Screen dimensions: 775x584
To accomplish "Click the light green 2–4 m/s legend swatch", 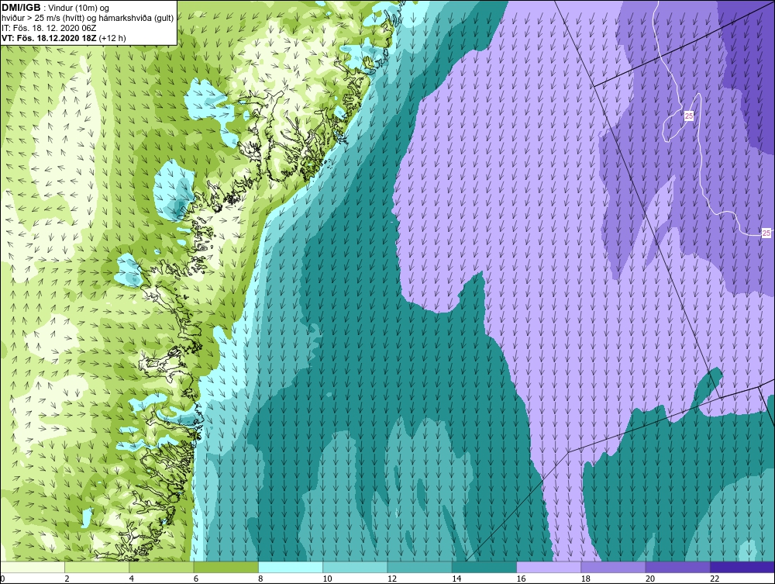I will point(97,567).
